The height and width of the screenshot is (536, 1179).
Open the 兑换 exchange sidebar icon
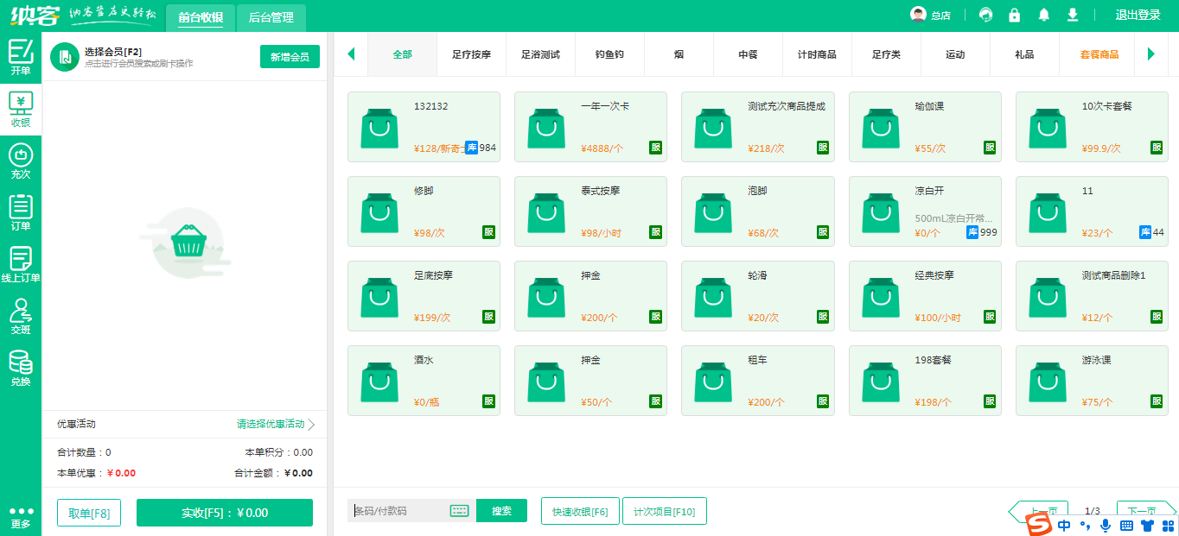tap(21, 369)
